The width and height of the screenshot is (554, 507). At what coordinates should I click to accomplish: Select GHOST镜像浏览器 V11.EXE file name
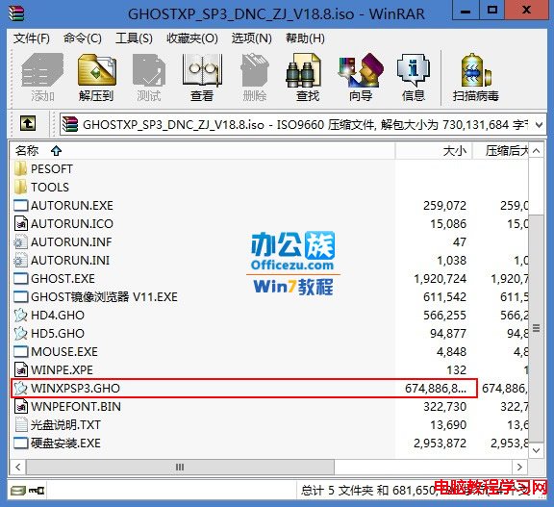pos(104,297)
